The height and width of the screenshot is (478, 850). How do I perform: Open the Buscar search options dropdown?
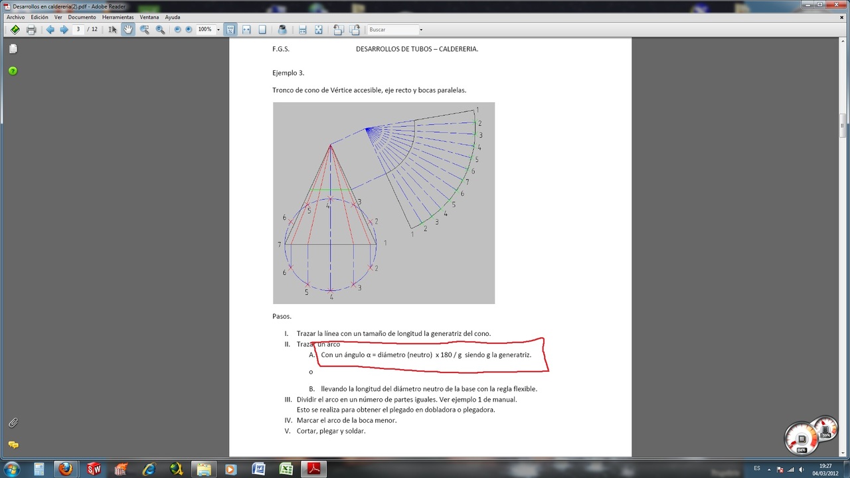pyautogui.click(x=421, y=30)
